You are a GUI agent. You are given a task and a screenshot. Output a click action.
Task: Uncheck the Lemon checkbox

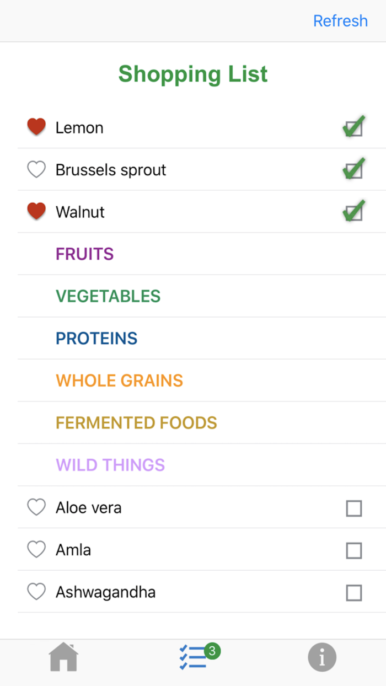[x=353, y=127]
